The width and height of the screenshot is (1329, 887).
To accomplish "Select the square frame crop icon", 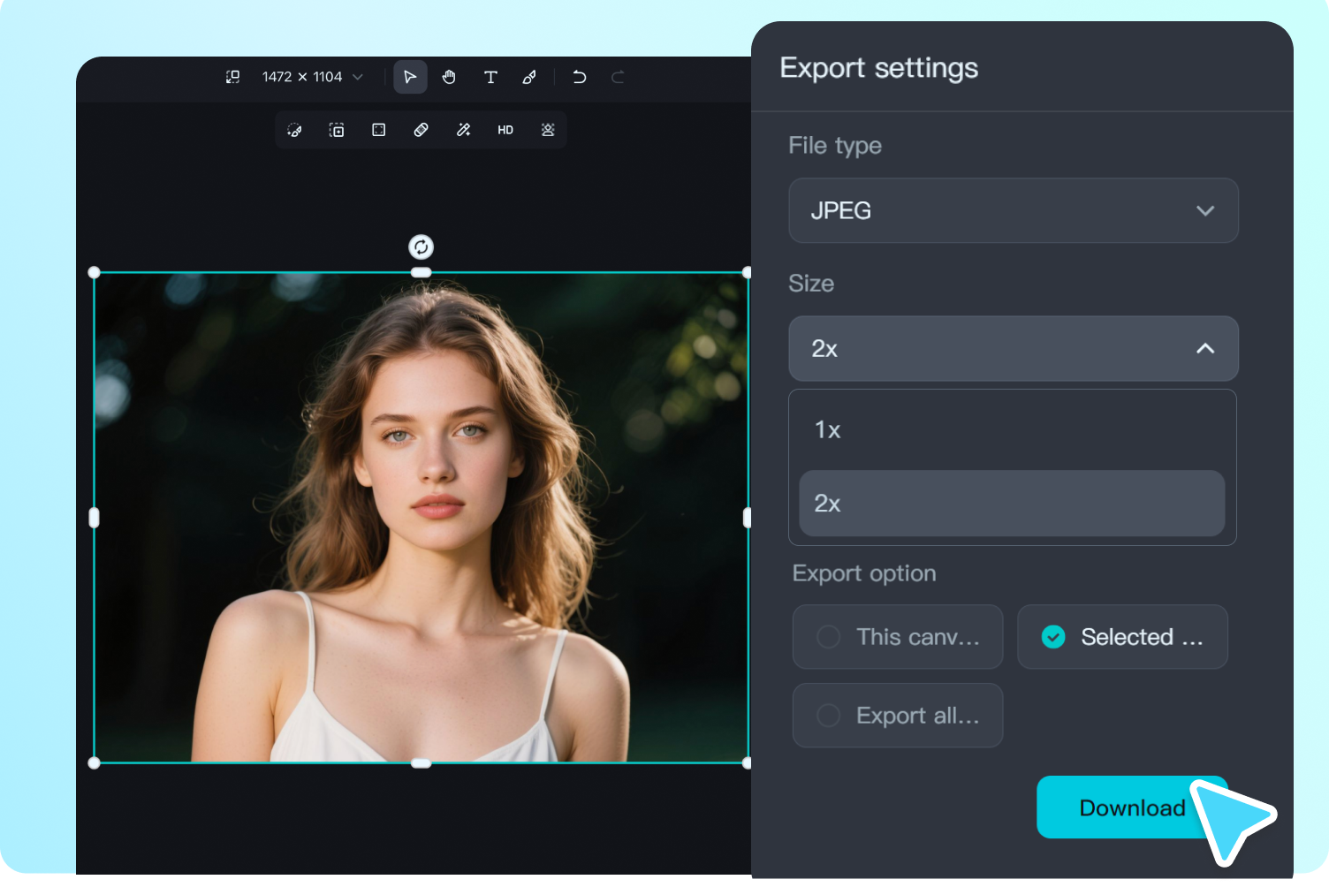I will [x=379, y=130].
